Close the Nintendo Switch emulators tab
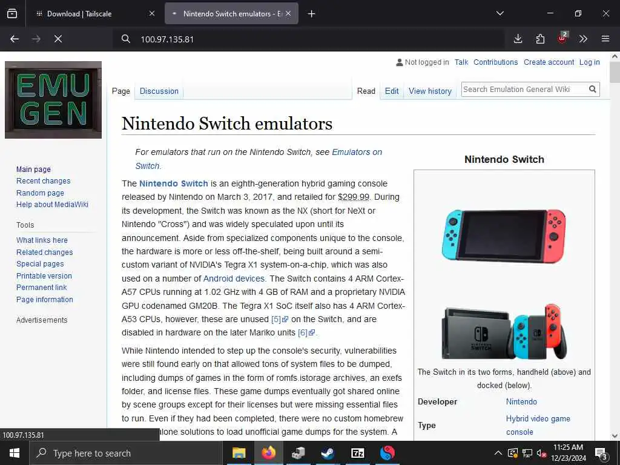The width and height of the screenshot is (620, 465). tap(288, 14)
